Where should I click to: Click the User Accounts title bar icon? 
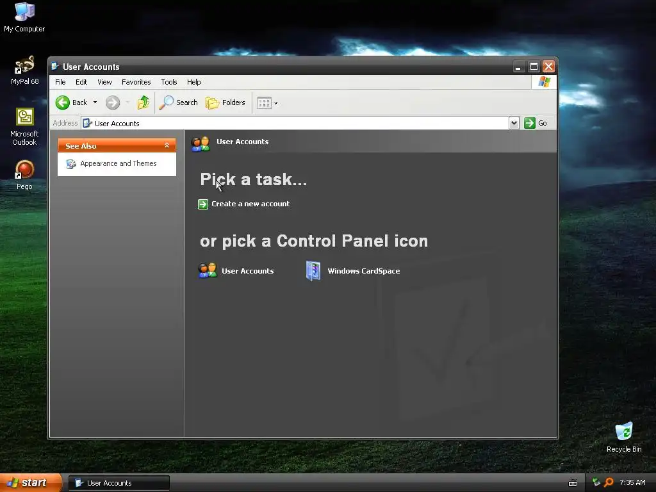55,66
